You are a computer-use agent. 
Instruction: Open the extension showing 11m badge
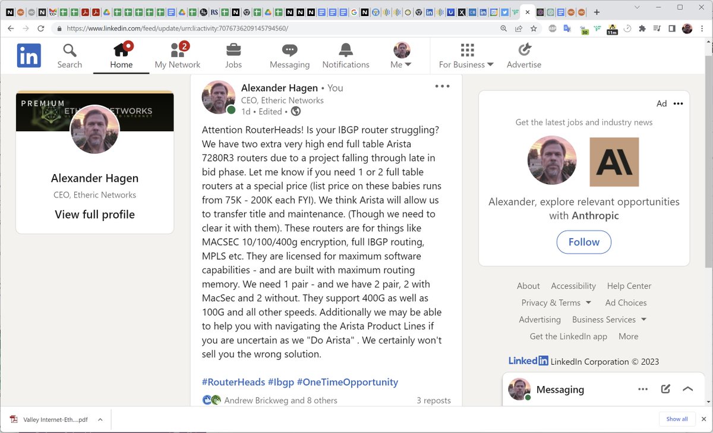pos(612,29)
